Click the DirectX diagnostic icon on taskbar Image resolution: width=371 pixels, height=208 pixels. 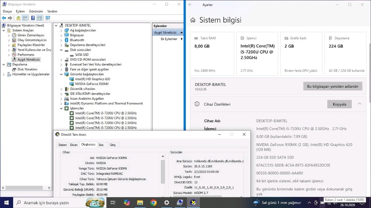click(x=193, y=203)
